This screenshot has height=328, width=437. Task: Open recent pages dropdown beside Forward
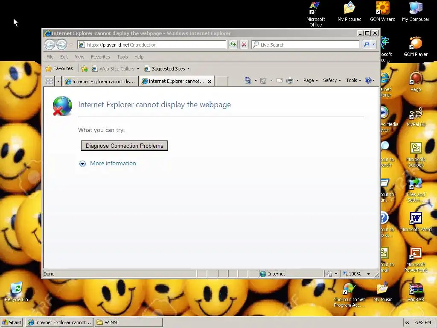[71, 45]
